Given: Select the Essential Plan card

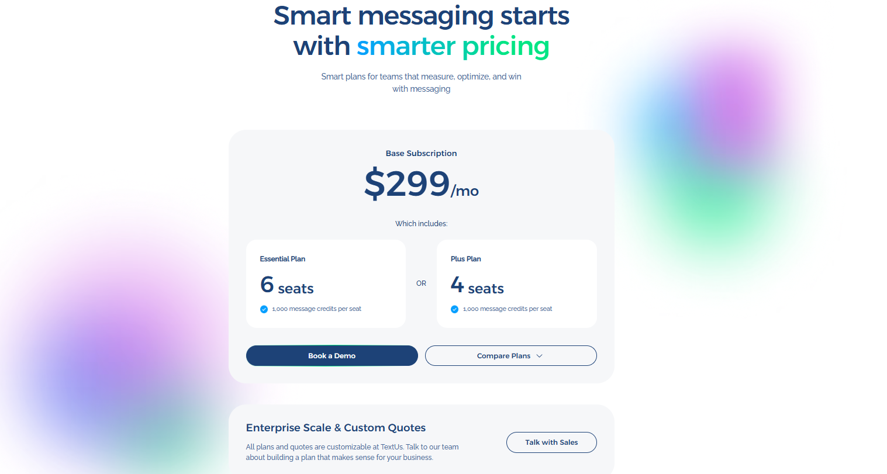Looking at the screenshot, I should pyautogui.click(x=326, y=283).
